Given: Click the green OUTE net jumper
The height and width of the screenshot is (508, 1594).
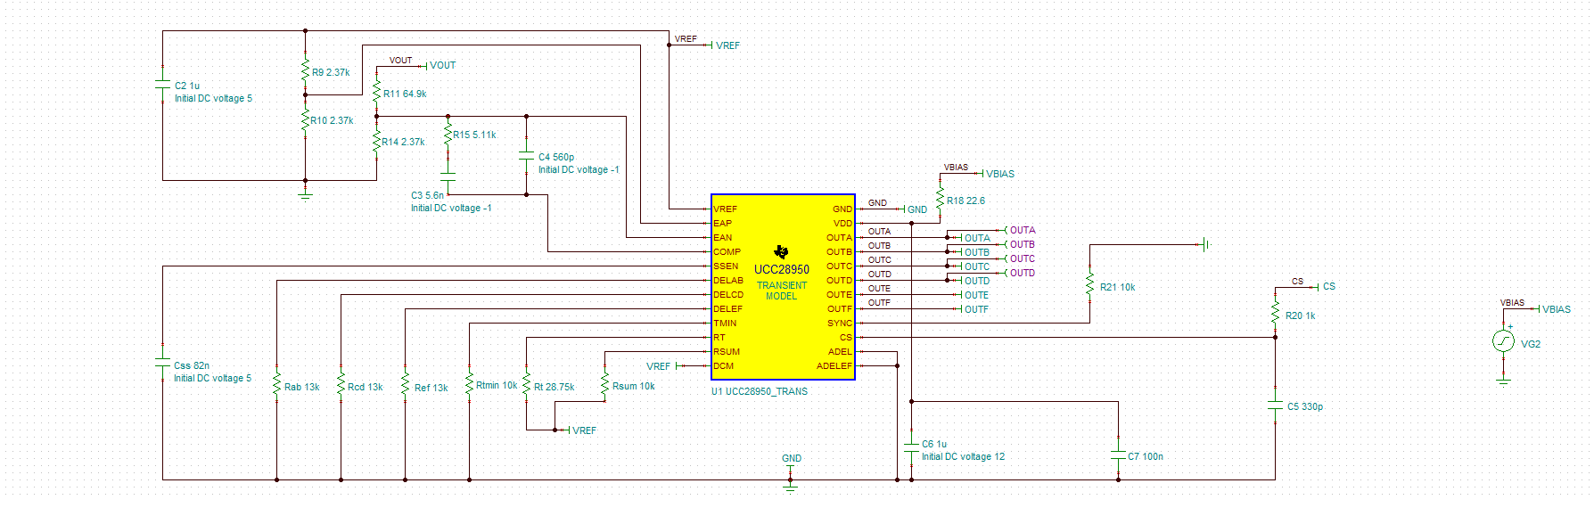Looking at the screenshot, I should 974,295.
